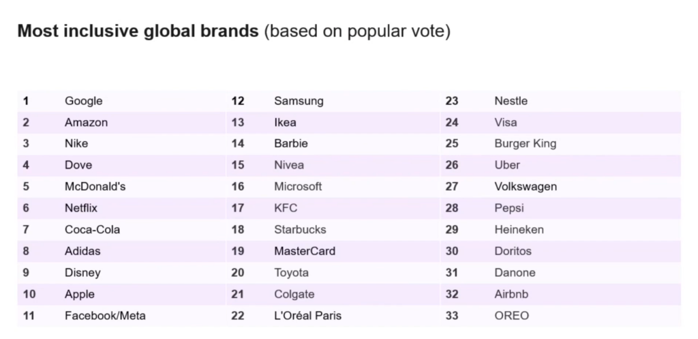Viewport: 698px width, 339px height.
Task: Click the Disney entry at rank 9
Action: (x=82, y=273)
